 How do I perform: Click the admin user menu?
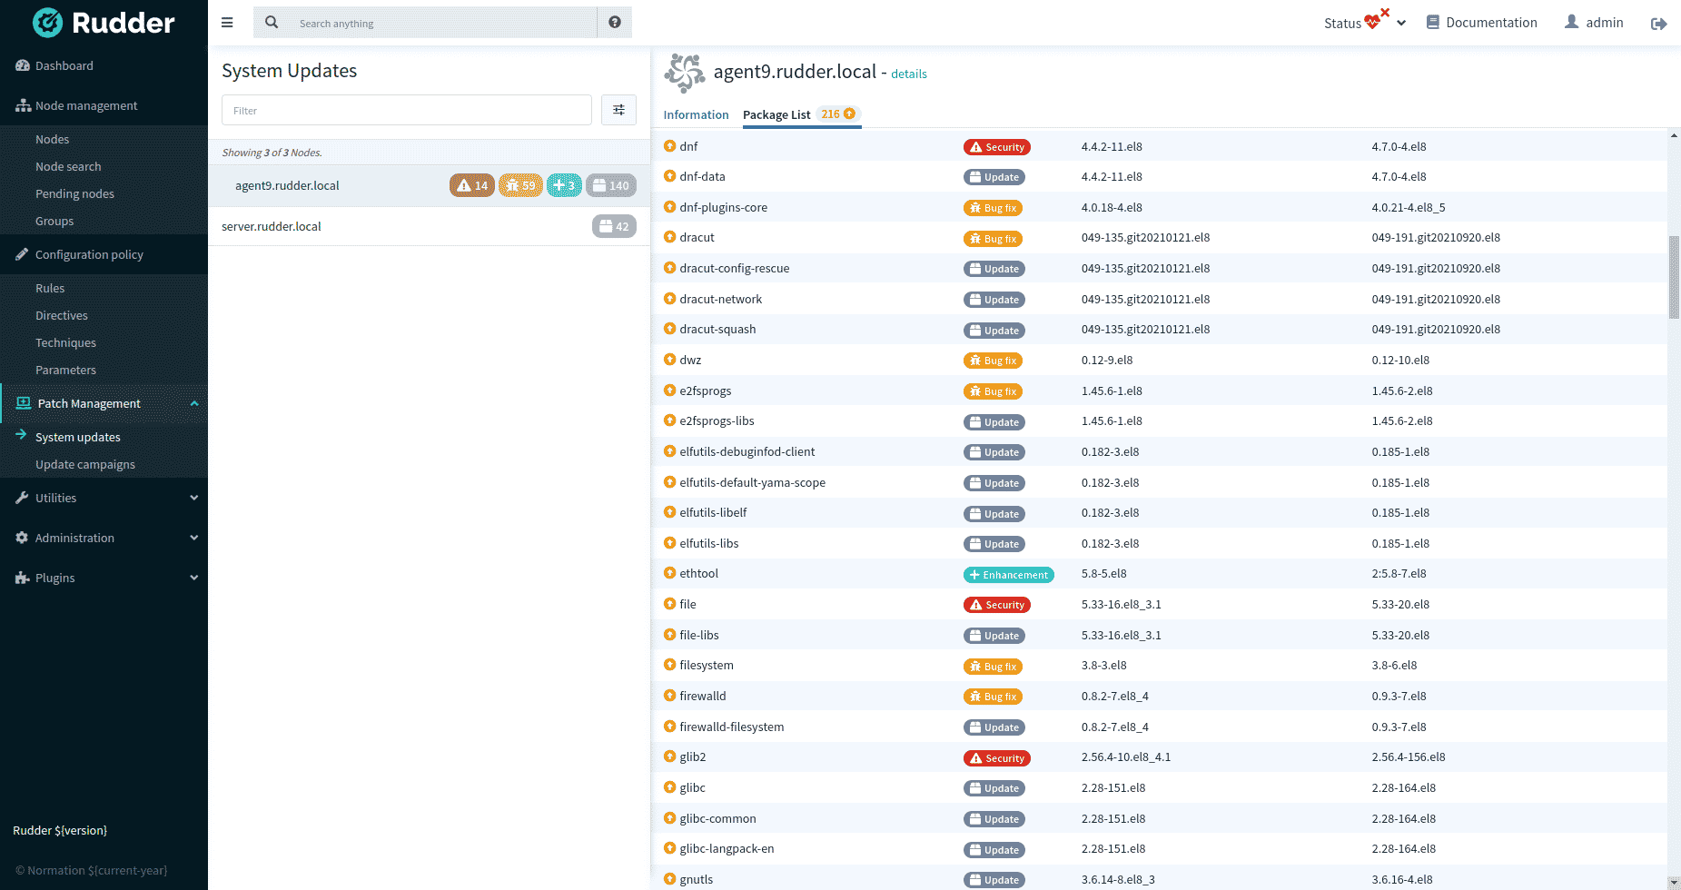coord(1594,23)
